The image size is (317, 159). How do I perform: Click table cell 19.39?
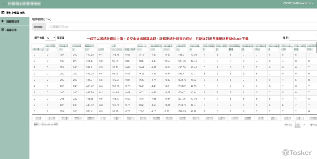point(143,80)
